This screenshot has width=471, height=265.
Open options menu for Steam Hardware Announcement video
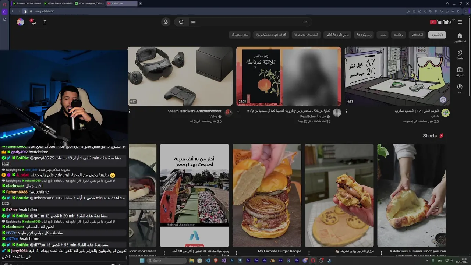tap(129, 111)
